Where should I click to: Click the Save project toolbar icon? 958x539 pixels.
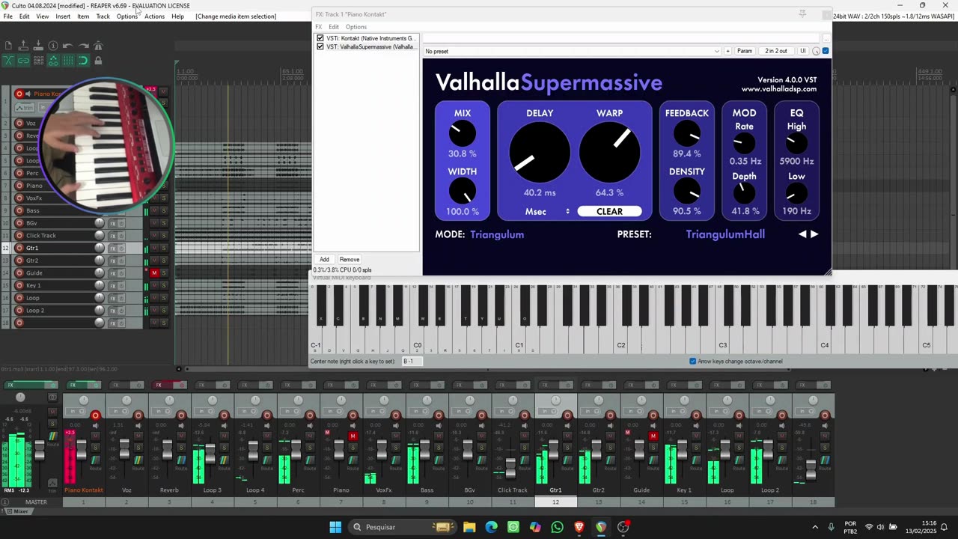[38, 45]
